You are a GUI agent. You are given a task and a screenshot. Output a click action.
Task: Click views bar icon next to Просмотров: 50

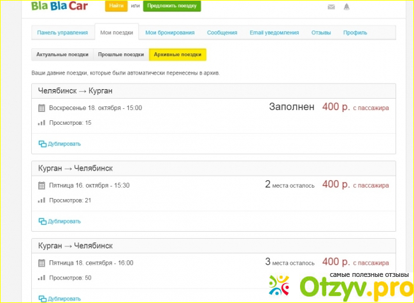coord(42,278)
